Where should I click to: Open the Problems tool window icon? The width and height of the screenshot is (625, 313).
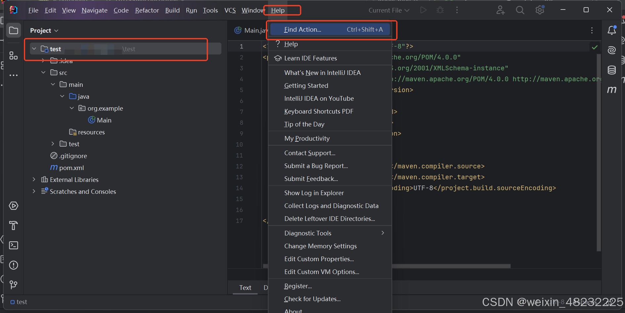pyautogui.click(x=14, y=265)
